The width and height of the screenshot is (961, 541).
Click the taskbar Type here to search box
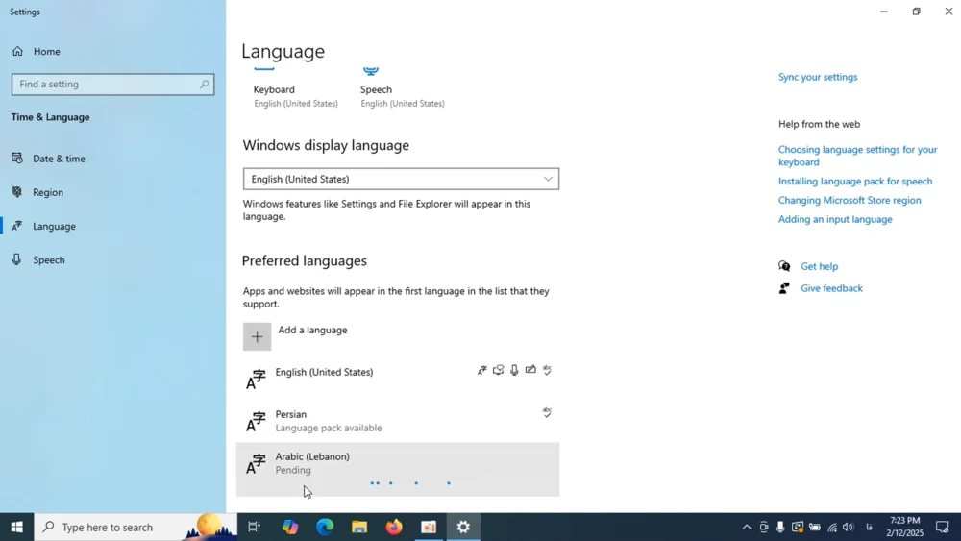tap(136, 527)
